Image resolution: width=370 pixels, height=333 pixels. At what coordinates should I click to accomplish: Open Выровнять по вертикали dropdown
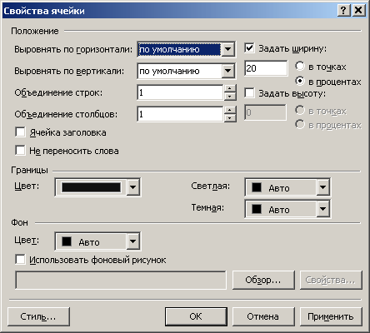(x=227, y=71)
